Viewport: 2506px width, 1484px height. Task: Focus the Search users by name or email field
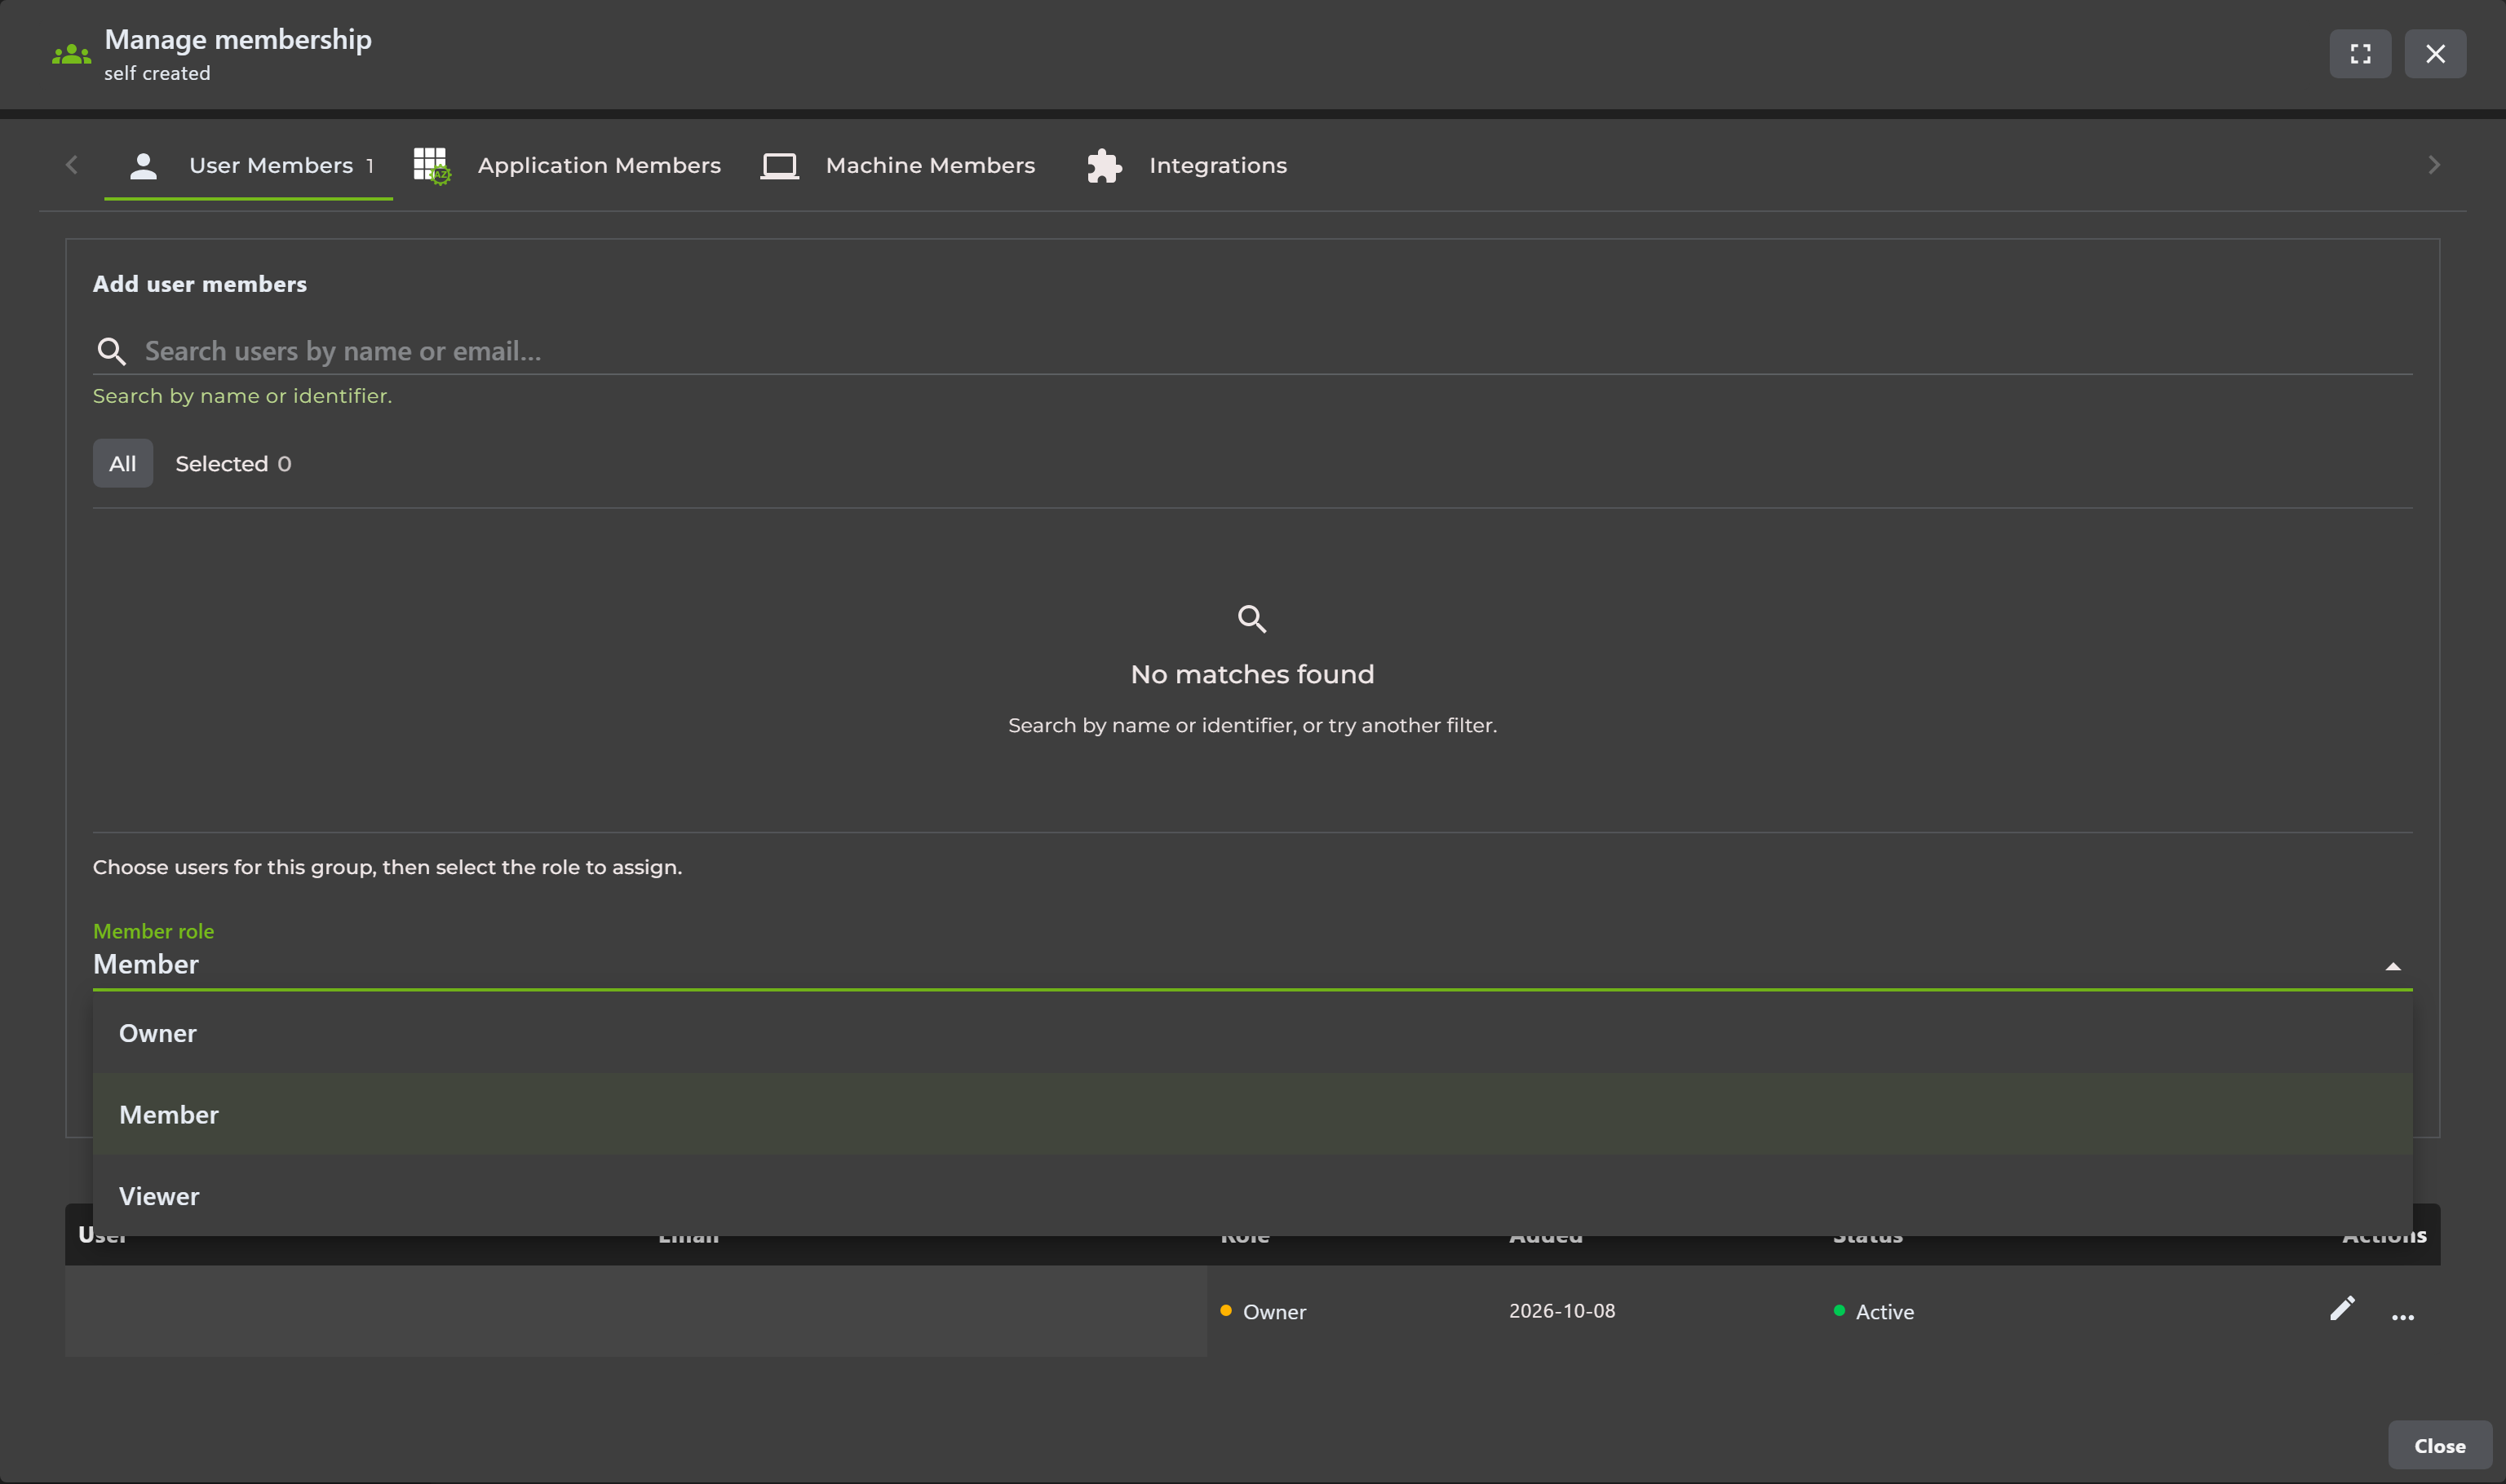pos(1252,351)
